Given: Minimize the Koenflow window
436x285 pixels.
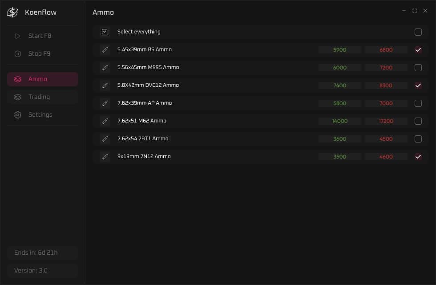Looking at the screenshot, I should pos(404,11).
